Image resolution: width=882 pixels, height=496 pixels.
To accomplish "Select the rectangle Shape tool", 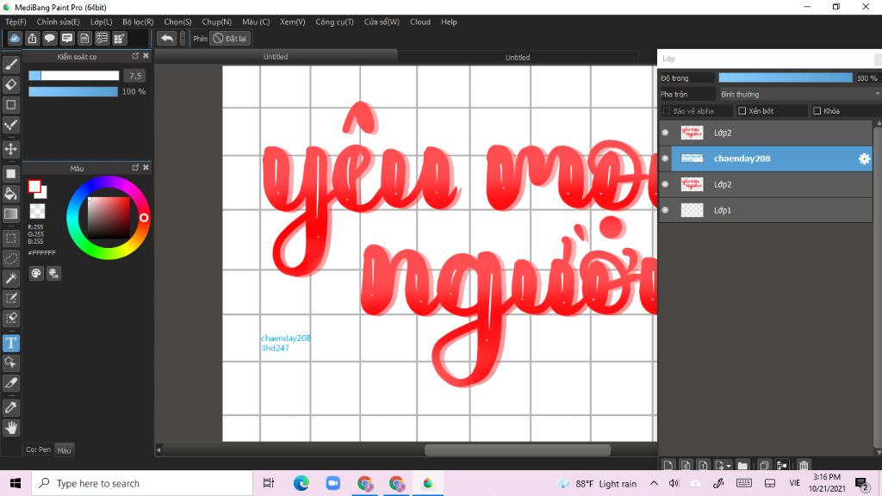I will [x=10, y=104].
